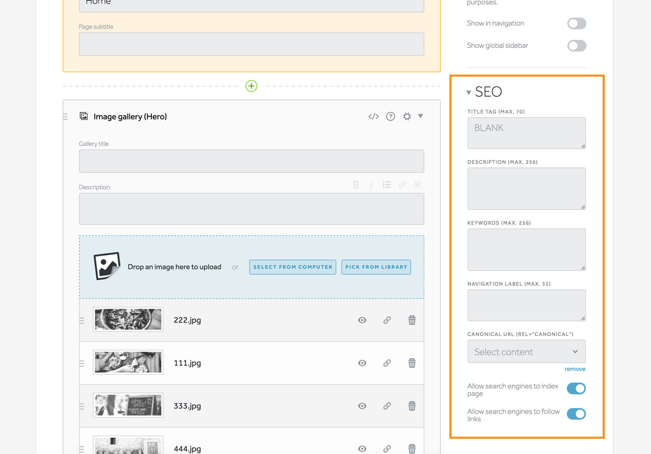Click the image upload drop icon
651x454 pixels.
107,266
